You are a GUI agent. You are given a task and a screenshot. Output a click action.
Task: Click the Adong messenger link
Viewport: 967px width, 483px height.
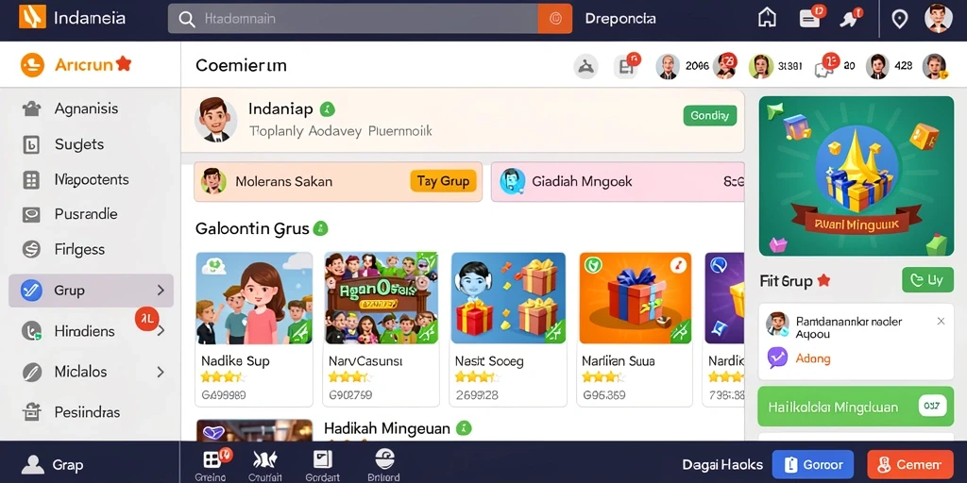[x=813, y=358]
